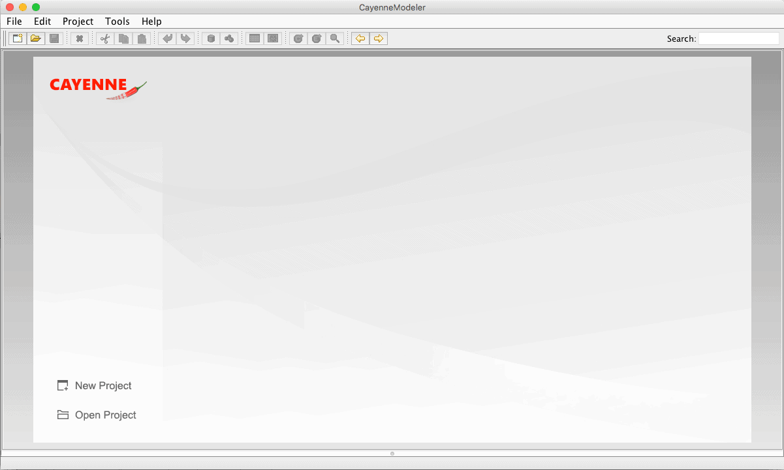This screenshot has height=470, width=784.
Task: Click the Cut scissors icon
Action: [104, 38]
